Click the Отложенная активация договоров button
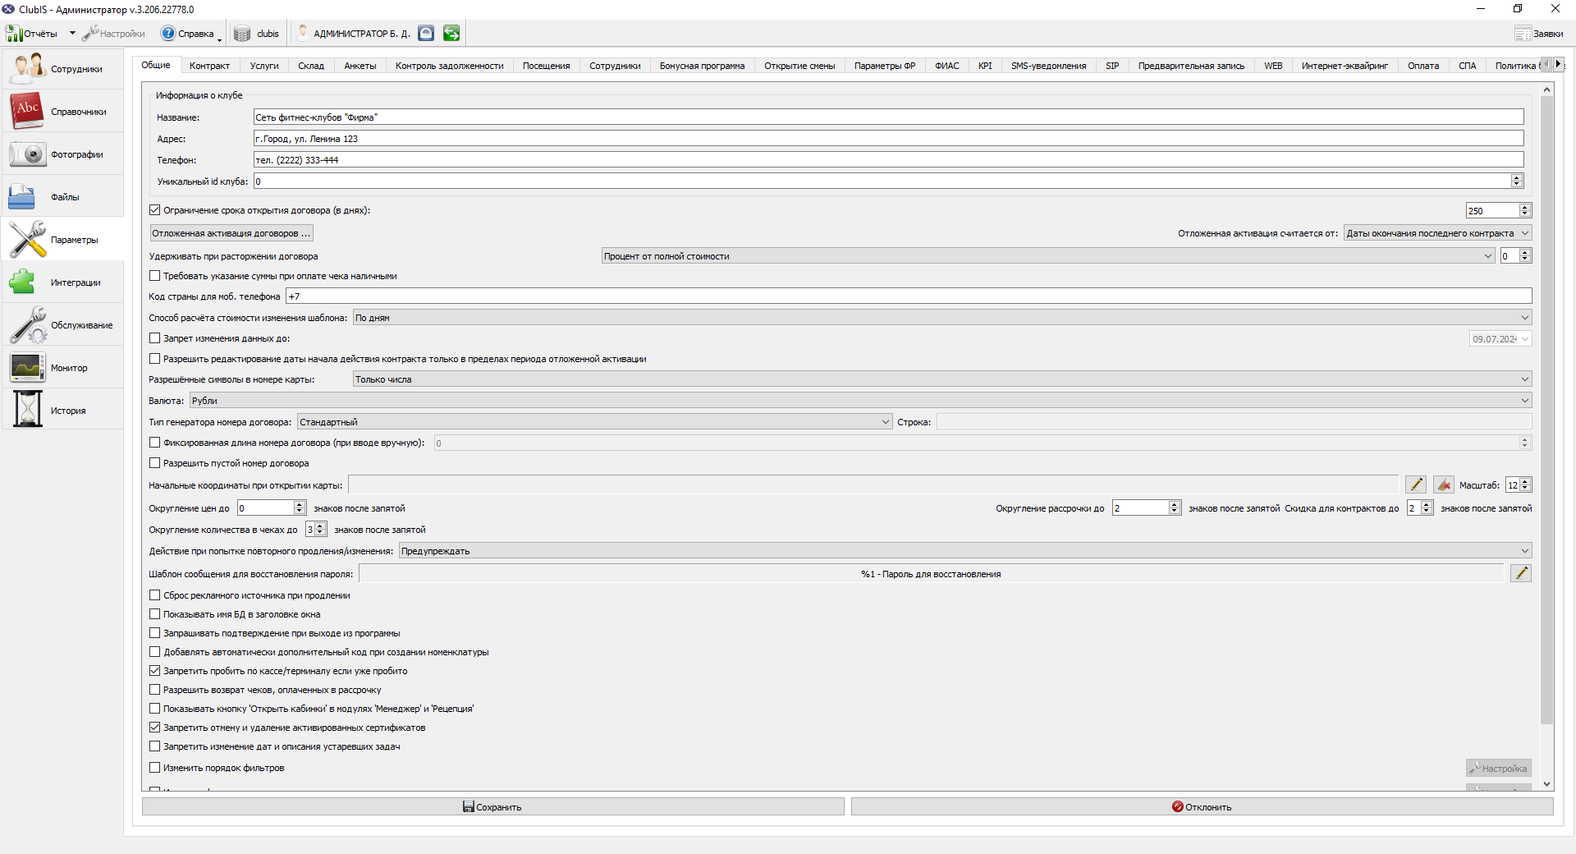Viewport: 1576px width, 854px height. 231,233
